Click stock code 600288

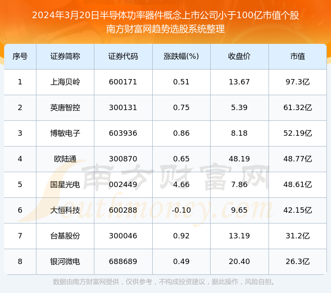pos(123,210)
